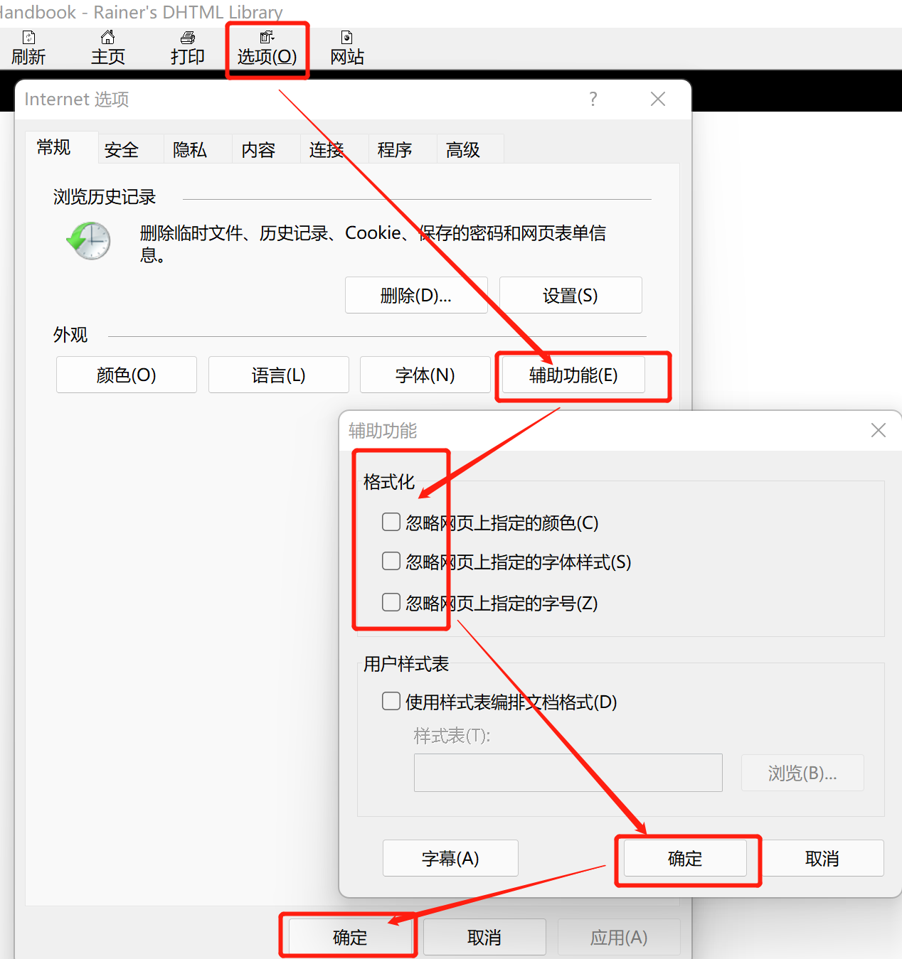The image size is (902, 959).
Task: Click the 应用(A) button
Action: coord(619,937)
